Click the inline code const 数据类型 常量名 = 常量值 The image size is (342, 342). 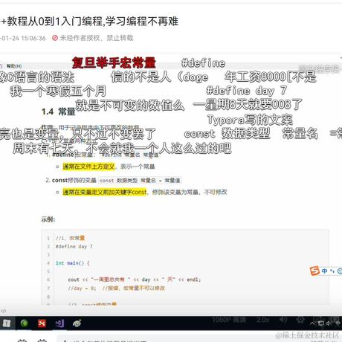click(x=140, y=181)
